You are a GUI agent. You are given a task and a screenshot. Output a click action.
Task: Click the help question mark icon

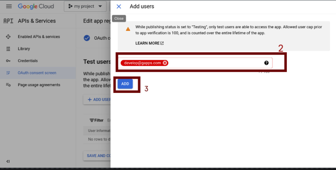[x=266, y=63]
